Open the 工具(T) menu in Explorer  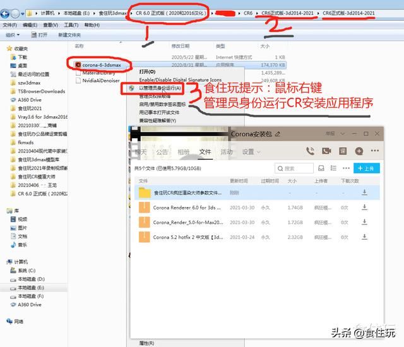[x=71, y=25]
